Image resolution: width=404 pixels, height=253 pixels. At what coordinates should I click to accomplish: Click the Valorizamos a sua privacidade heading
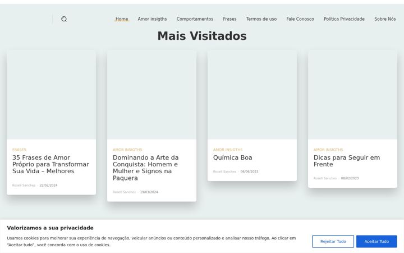coord(50,228)
